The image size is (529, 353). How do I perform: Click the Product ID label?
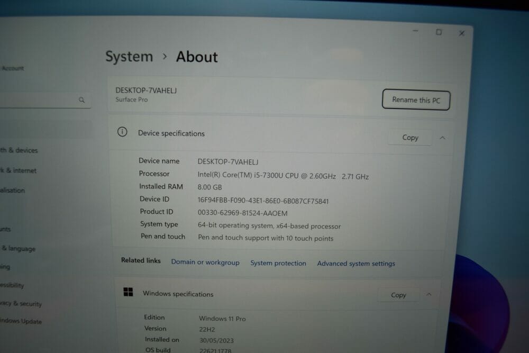[x=157, y=212]
